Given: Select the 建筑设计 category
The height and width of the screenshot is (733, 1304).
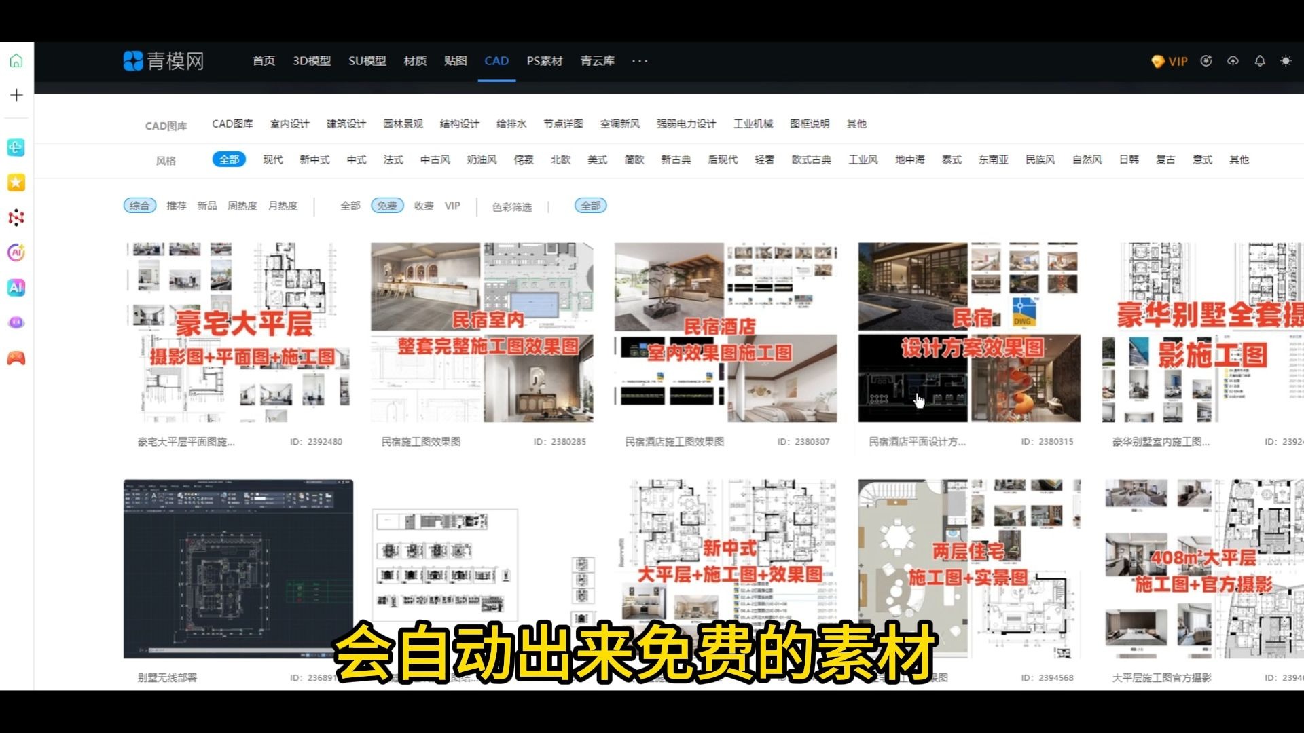Looking at the screenshot, I should point(346,124).
